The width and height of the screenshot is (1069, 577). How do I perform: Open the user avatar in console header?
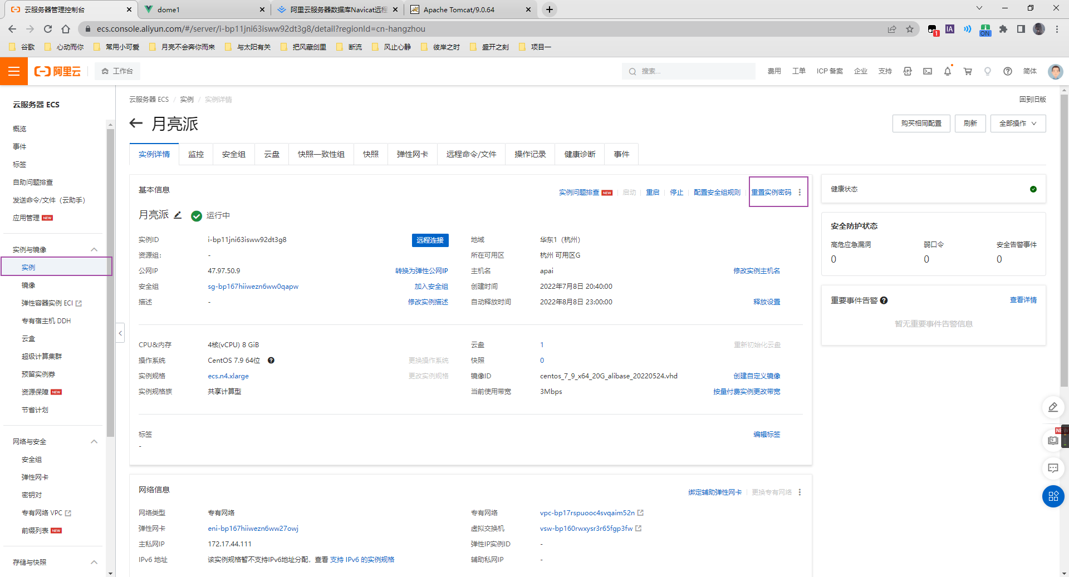point(1055,71)
